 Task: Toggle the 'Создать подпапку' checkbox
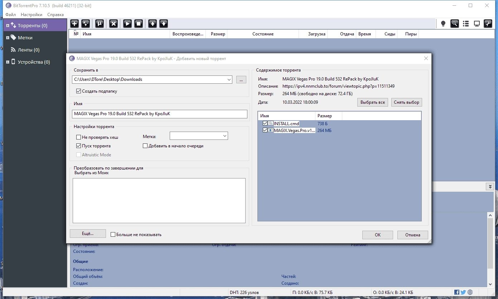pyautogui.click(x=79, y=91)
